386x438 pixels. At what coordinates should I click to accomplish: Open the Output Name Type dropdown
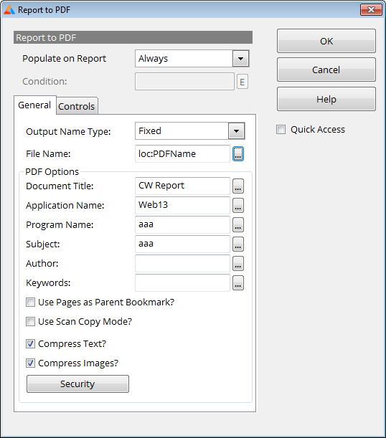(x=236, y=131)
